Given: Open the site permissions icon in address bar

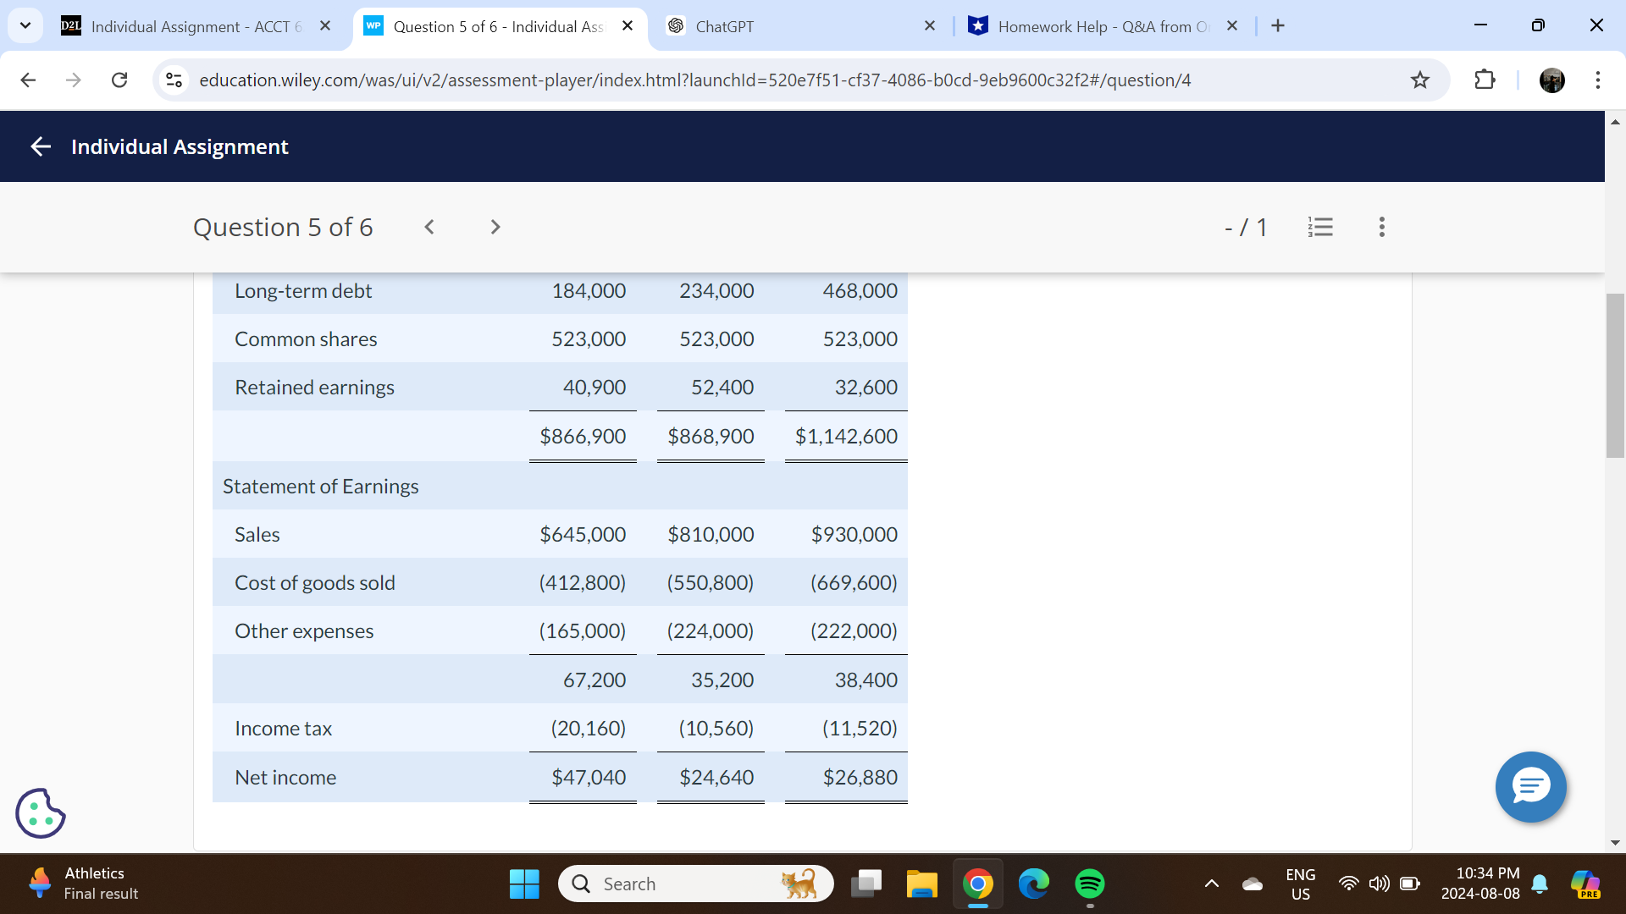Looking at the screenshot, I should click(x=174, y=80).
